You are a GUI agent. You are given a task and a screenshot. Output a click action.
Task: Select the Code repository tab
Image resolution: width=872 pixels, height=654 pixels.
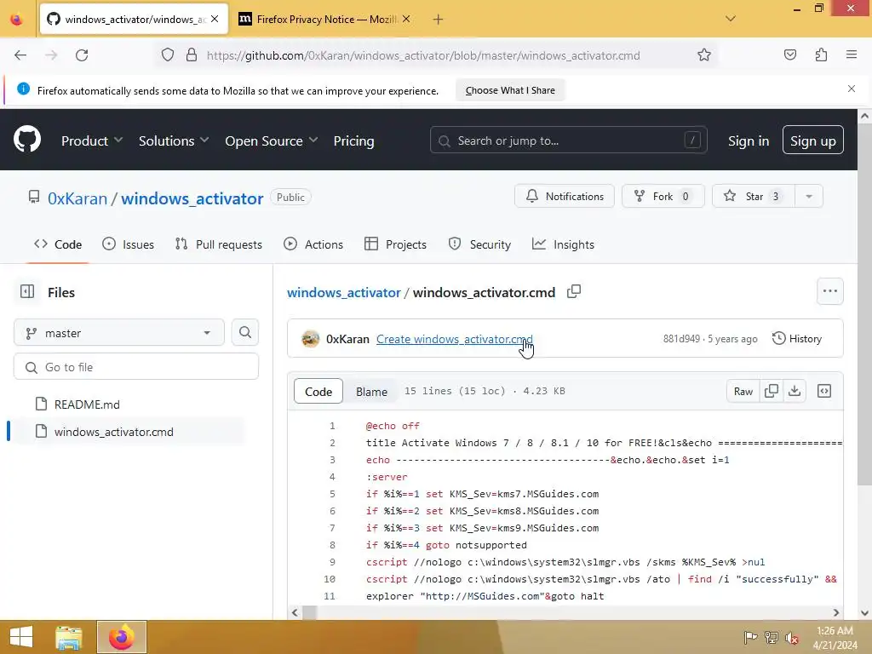(x=58, y=244)
